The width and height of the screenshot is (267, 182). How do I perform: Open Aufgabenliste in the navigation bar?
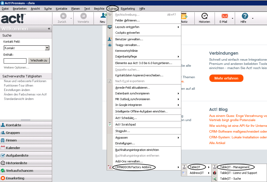click(26, 156)
